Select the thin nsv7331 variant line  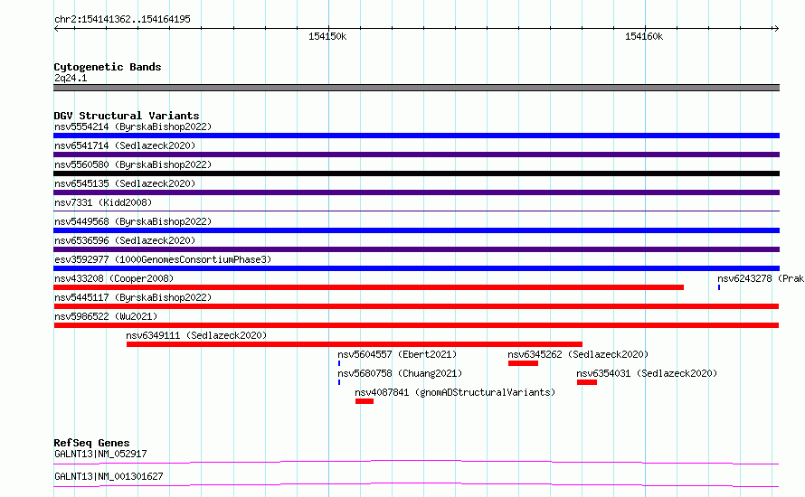416,211
